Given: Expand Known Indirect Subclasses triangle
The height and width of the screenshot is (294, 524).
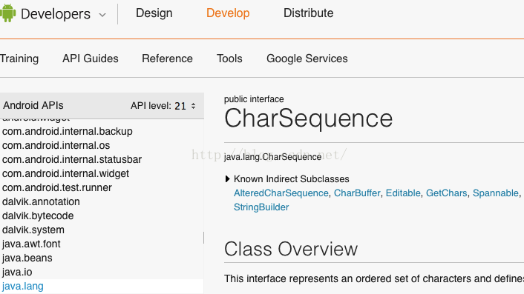Looking at the screenshot, I should tap(228, 179).
